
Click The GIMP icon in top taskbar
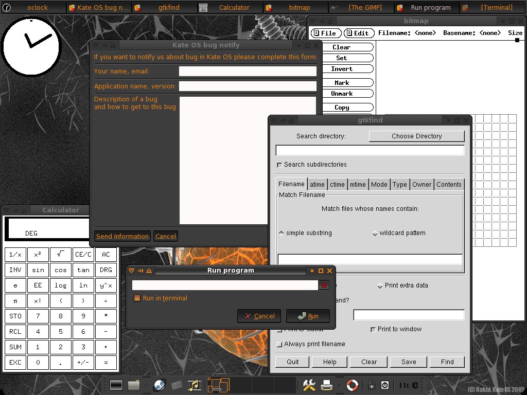coord(333,7)
